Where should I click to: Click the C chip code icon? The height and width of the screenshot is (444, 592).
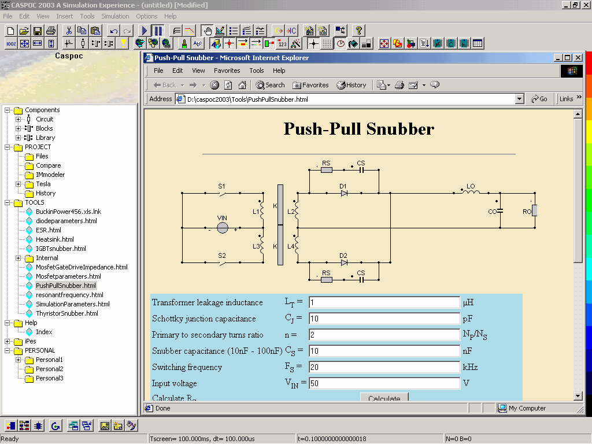point(451,43)
